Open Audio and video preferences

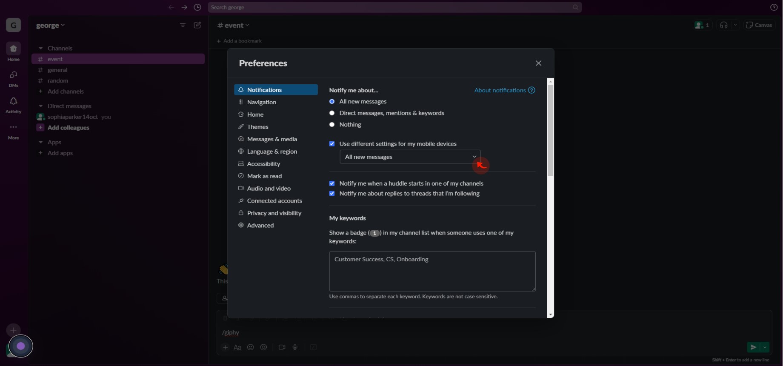tap(276, 189)
